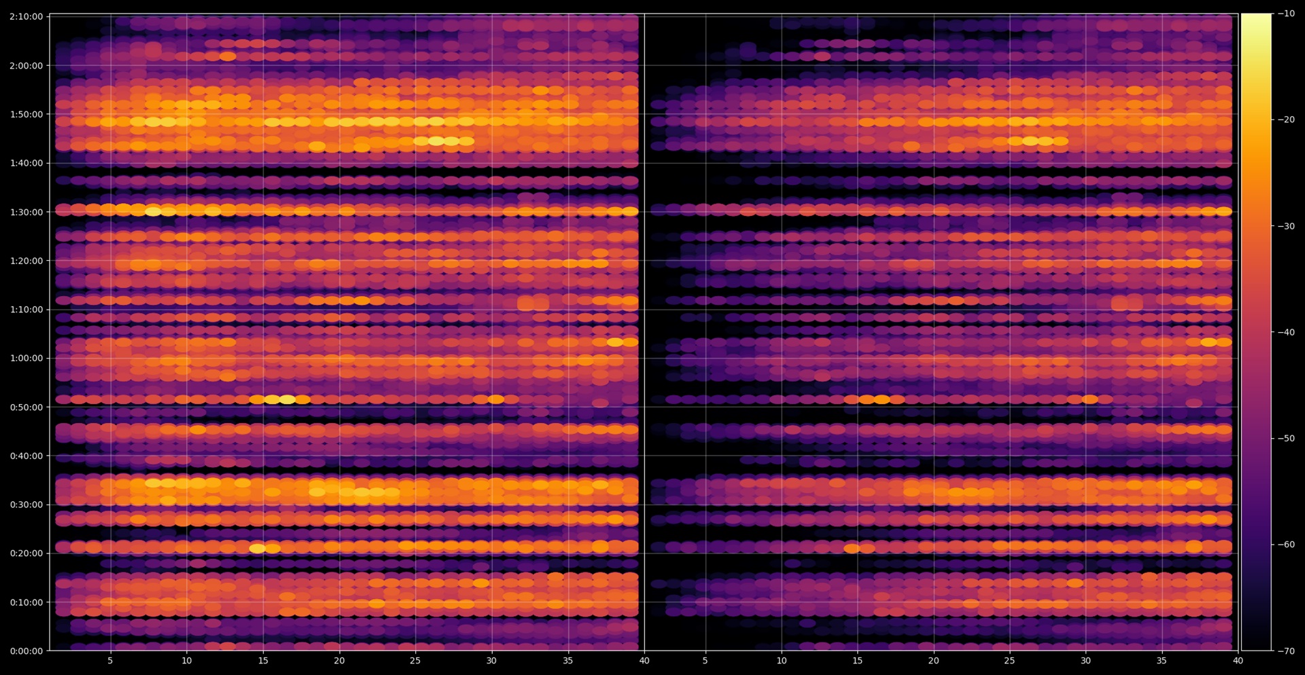Click the 0:50:00 y-axis tick label

coord(26,407)
